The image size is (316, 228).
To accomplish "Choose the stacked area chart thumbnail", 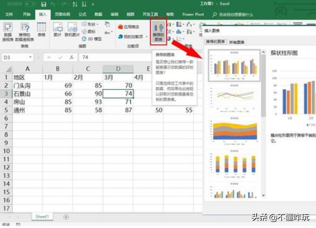I will 234,129.
